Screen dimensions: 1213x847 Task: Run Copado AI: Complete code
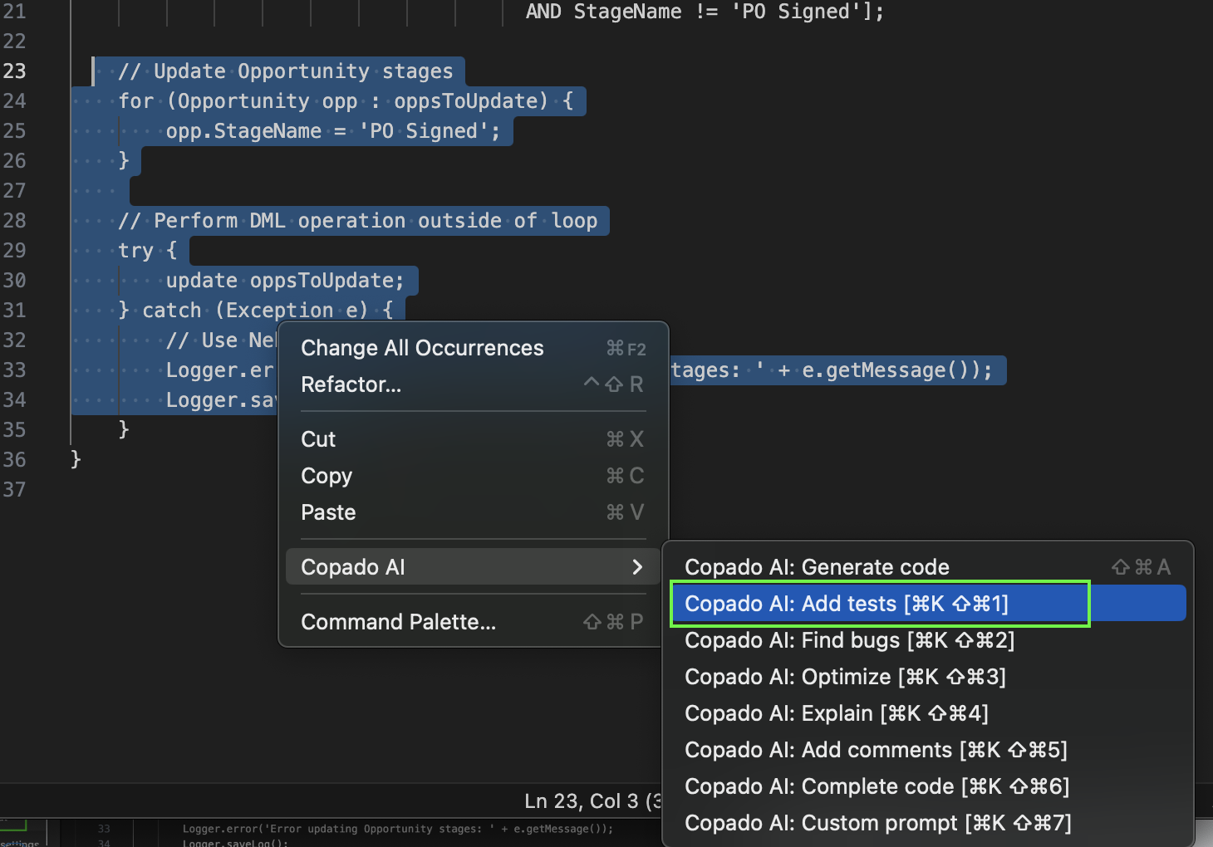pyautogui.click(x=877, y=786)
